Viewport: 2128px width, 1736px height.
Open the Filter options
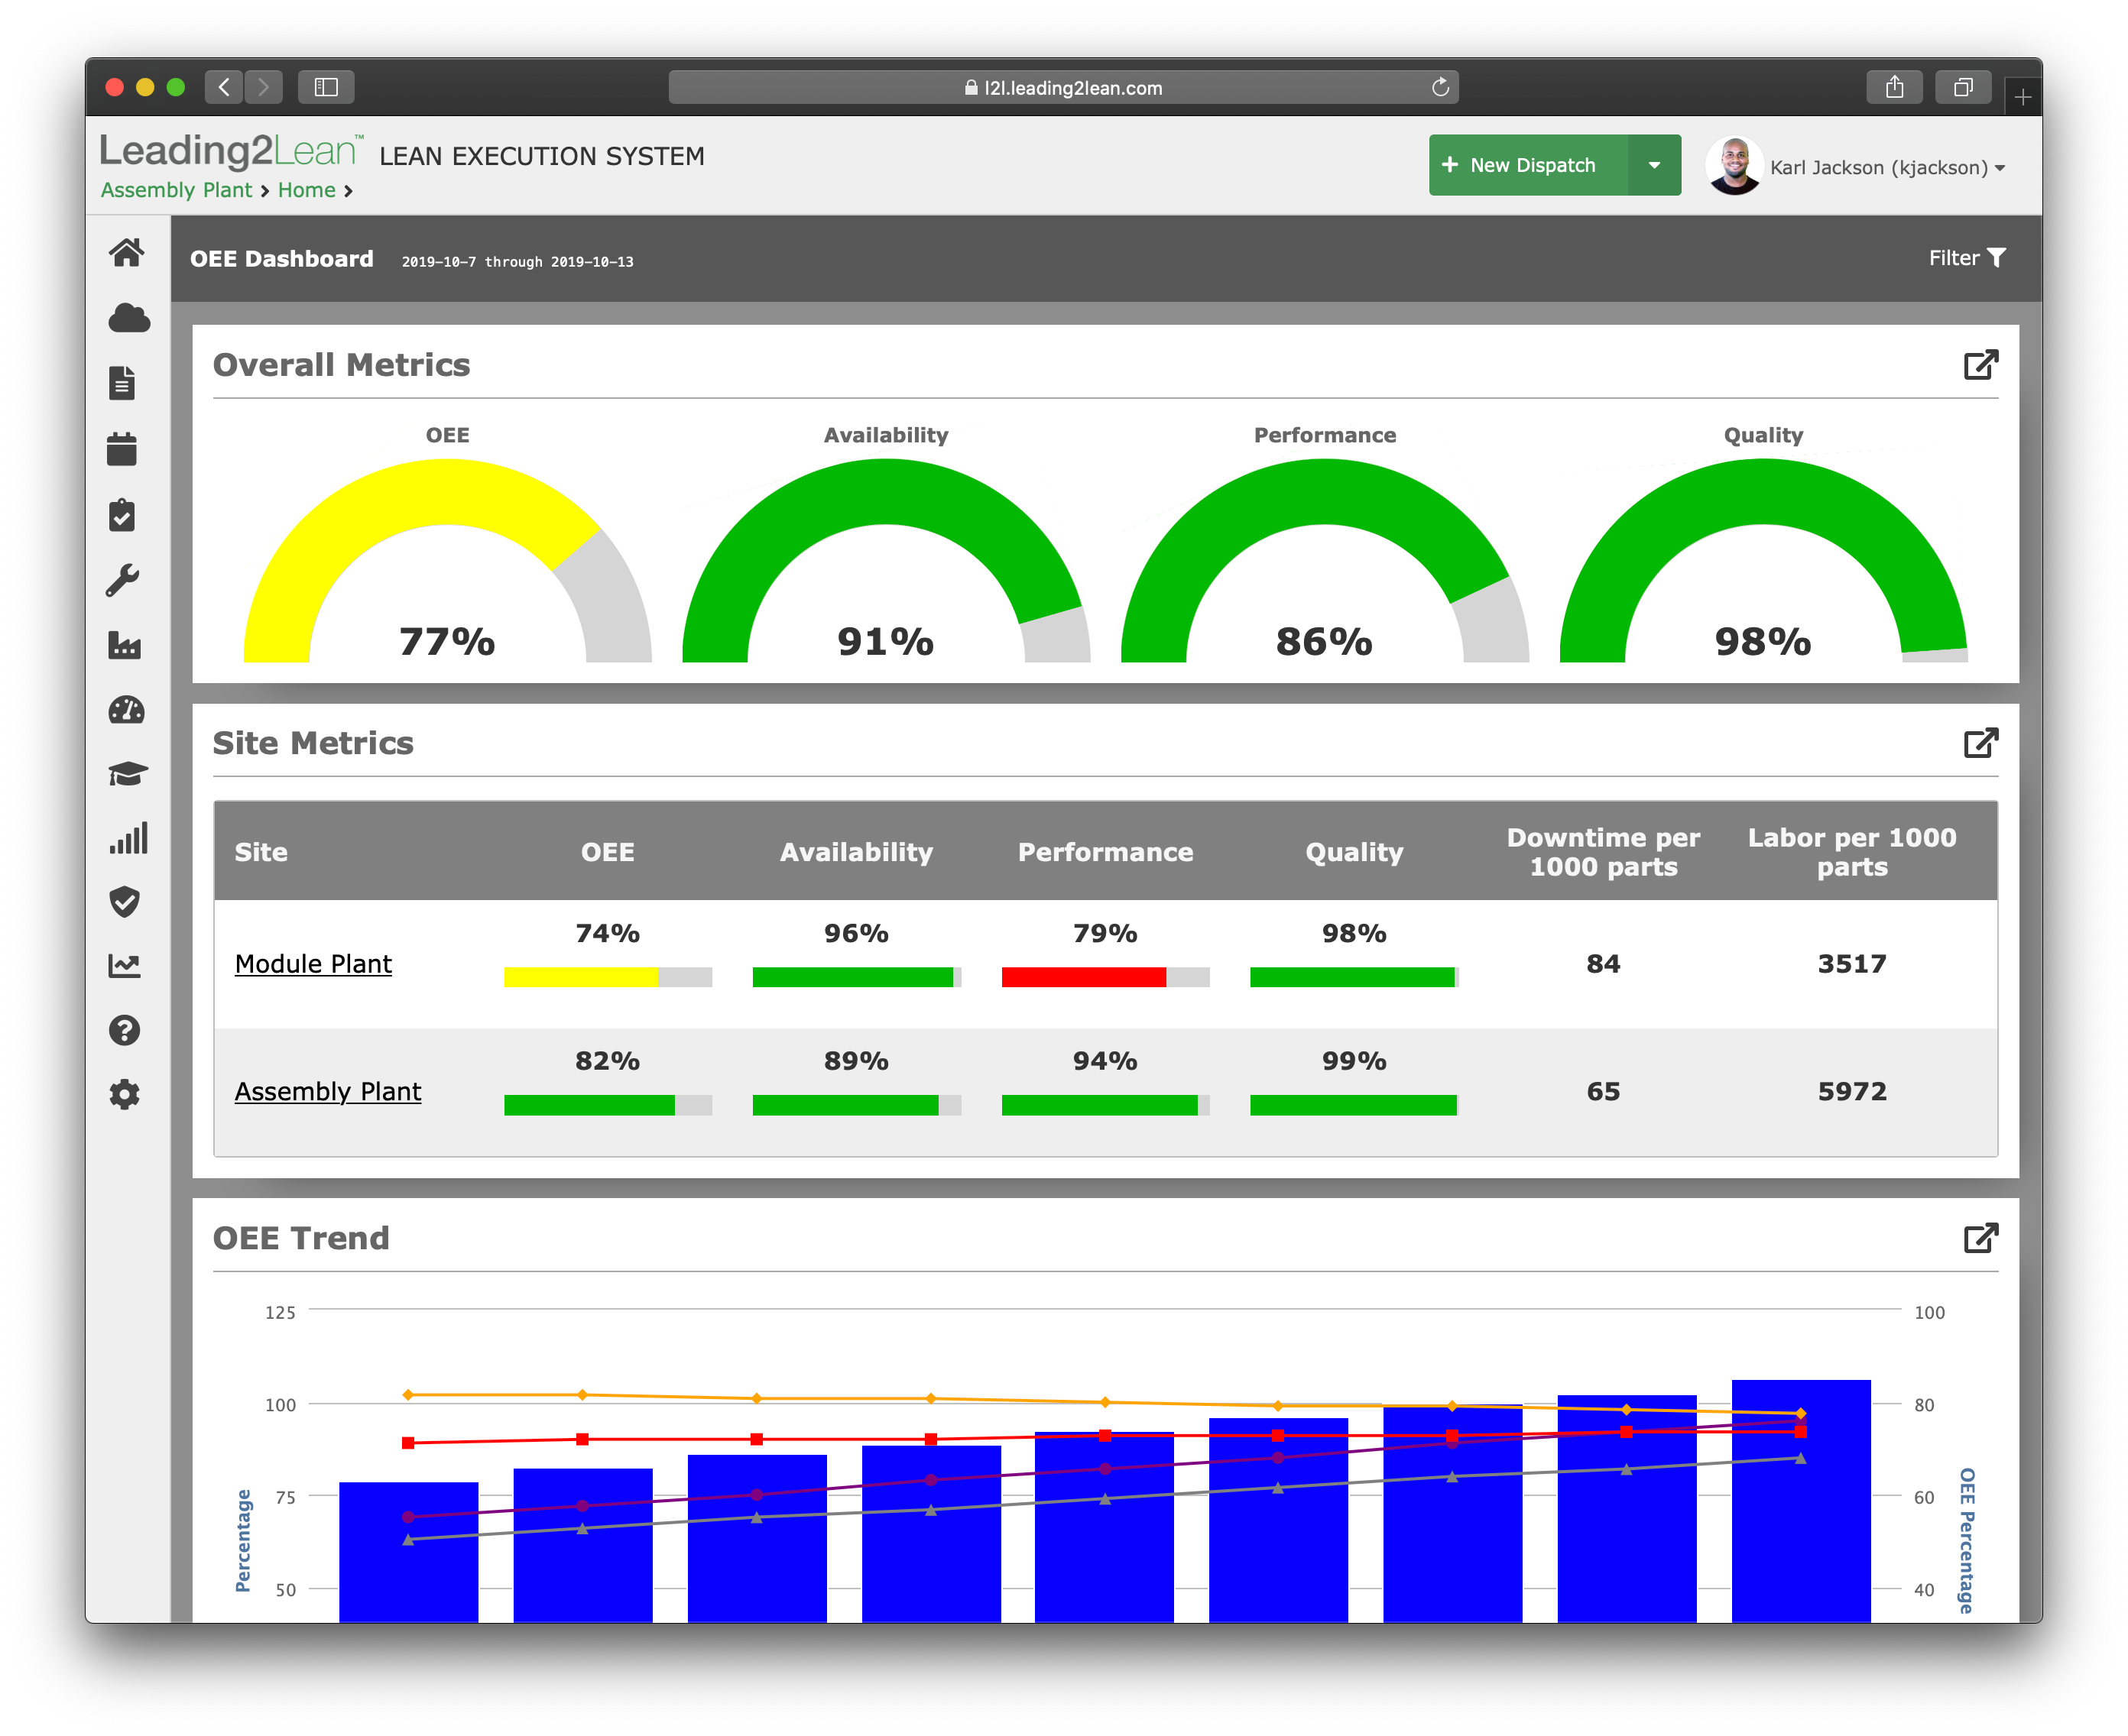tap(1966, 258)
